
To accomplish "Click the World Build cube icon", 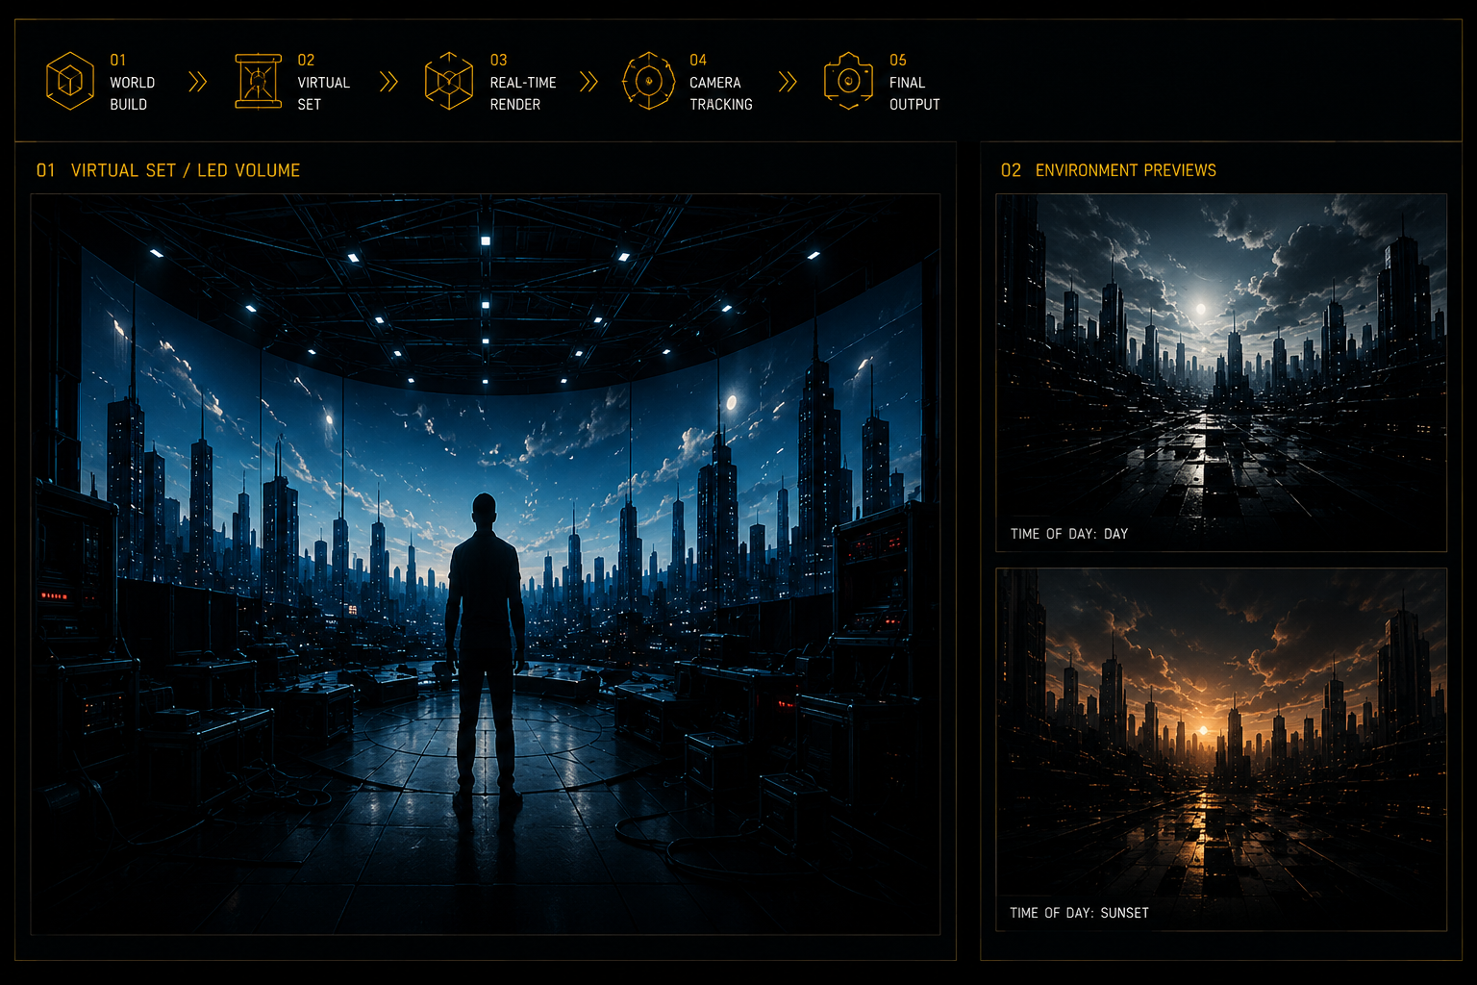I will (x=70, y=82).
